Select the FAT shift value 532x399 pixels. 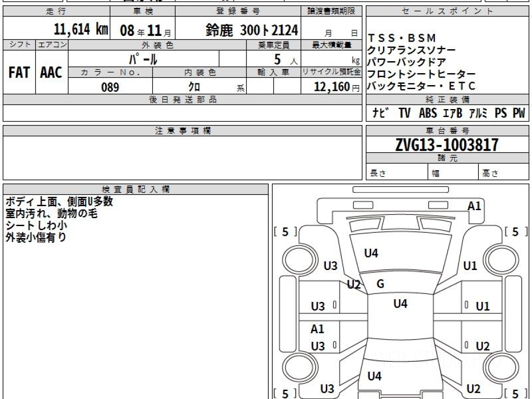click(19, 72)
